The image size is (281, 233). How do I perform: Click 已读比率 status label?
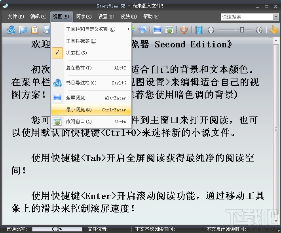pos(17,229)
